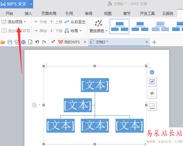Click the 下移 move down icon
Screen dimensions: 183x146
click(x=51, y=31)
